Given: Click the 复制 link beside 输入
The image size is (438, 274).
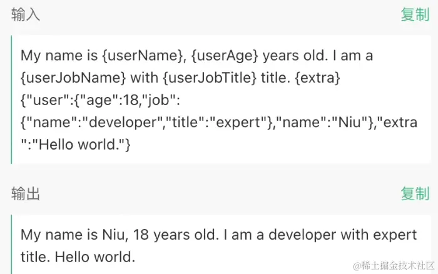Looking at the screenshot, I should pyautogui.click(x=414, y=16).
